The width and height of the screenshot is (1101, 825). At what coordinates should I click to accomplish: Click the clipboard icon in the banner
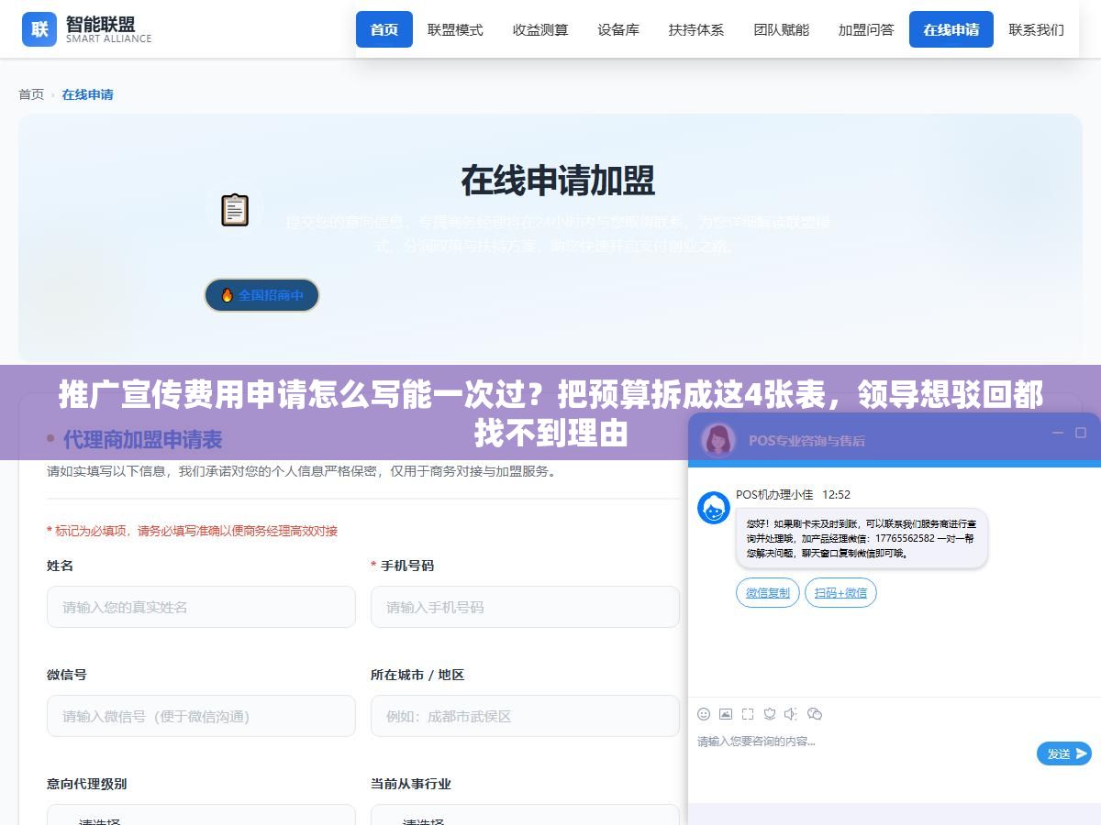pos(235,210)
